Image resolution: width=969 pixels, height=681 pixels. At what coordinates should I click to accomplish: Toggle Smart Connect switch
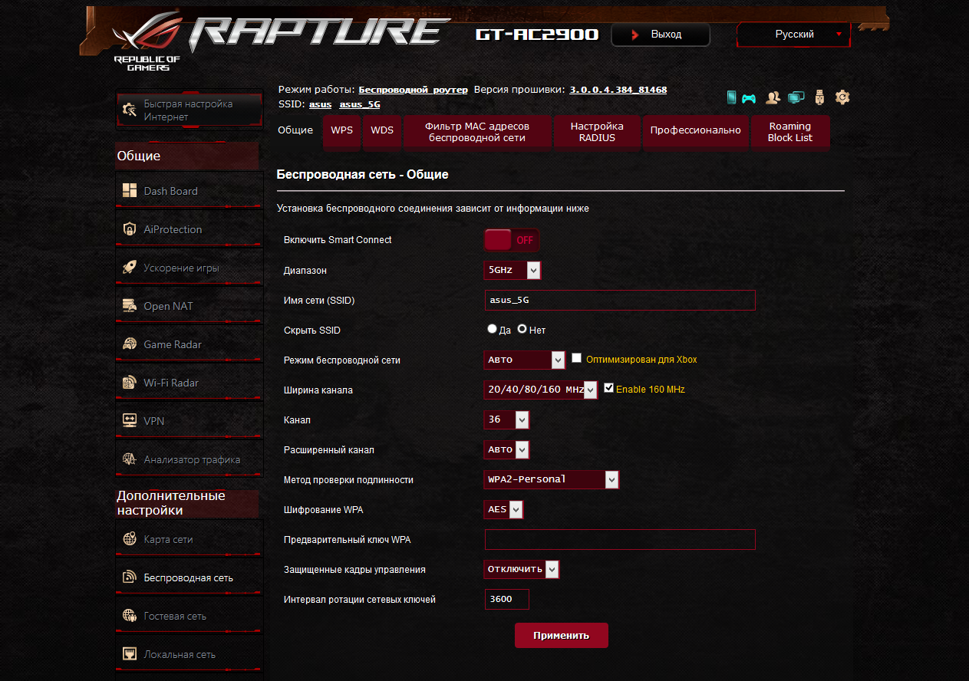click(512, 240)
